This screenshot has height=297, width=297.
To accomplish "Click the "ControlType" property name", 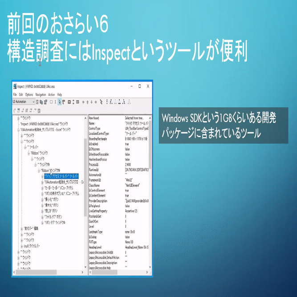I will (x=94, y=128).
